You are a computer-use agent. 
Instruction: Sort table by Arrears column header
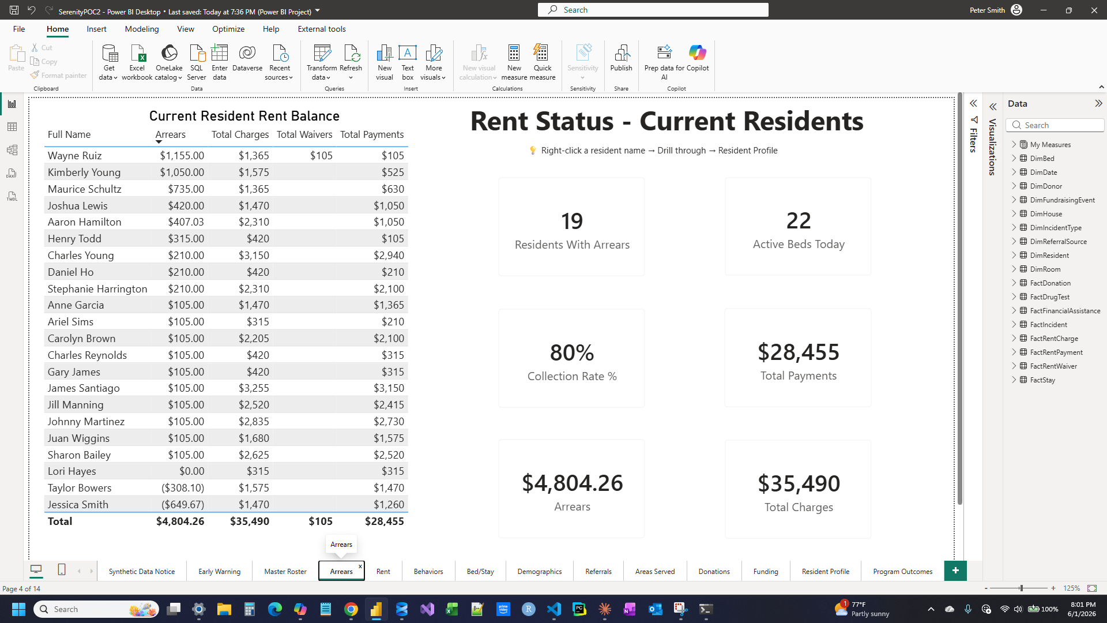click(170, 134)
